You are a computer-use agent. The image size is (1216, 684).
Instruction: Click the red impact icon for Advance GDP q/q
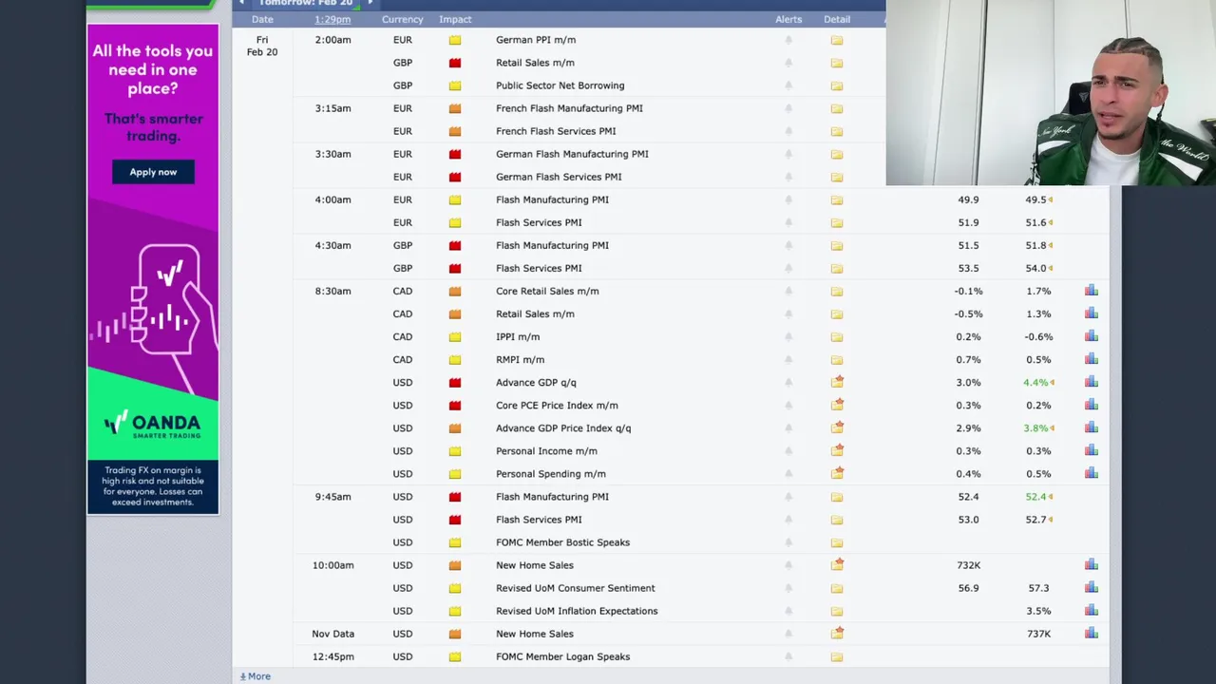click(455, 382)
